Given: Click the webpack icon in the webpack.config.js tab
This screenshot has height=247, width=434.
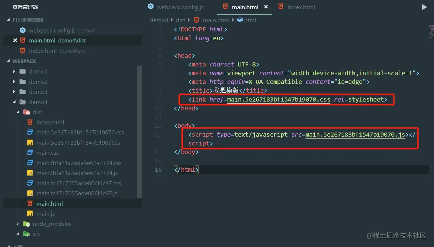Looking at the screenshot, I should [151, 7].
